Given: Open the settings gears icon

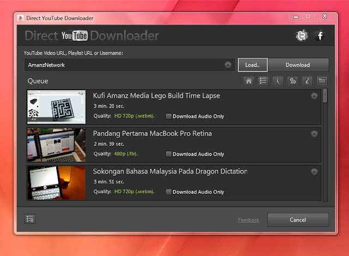Looking at the screenshot, I should pyautogui.click(x=292, y=81).
